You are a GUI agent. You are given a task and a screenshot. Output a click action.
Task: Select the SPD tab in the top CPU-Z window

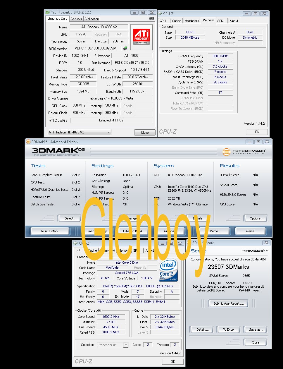(x=220, y=21)
